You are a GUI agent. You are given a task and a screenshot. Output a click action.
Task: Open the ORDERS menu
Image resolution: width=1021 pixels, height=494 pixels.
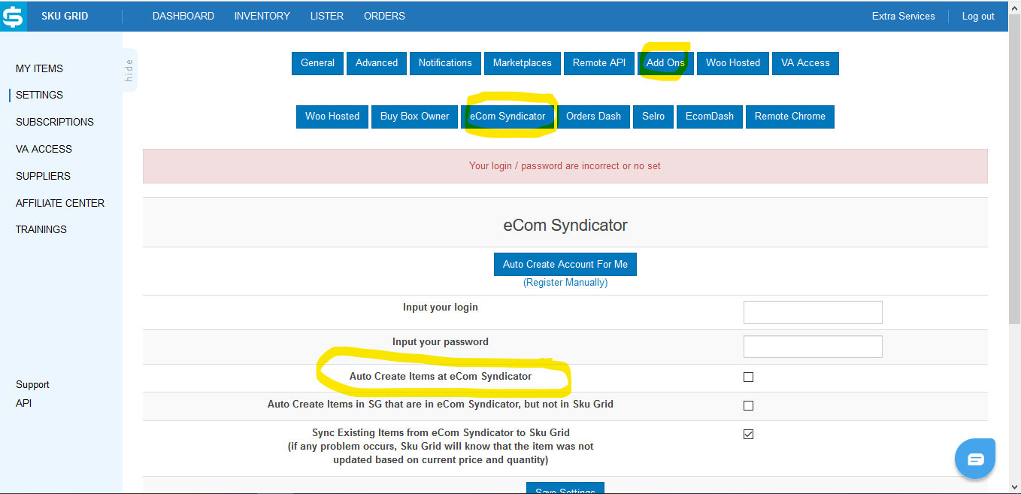tap(384, 16)
